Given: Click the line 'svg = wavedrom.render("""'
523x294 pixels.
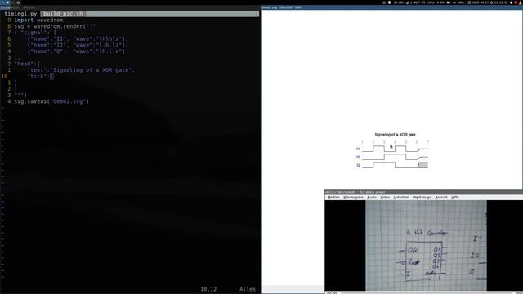Looking at the screenshot, I should pyautogui.click(x=55, y=26).
